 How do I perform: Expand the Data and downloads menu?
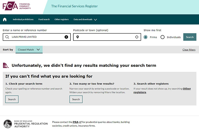[85, 19]
